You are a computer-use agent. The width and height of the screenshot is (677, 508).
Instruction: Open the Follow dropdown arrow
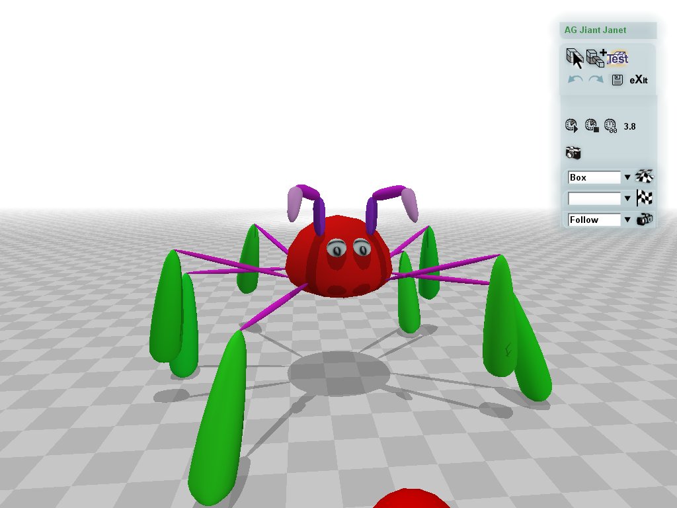627,220
